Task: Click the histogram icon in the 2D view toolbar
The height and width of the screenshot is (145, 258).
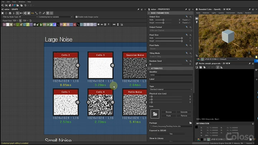Action: tap(221, 67)
